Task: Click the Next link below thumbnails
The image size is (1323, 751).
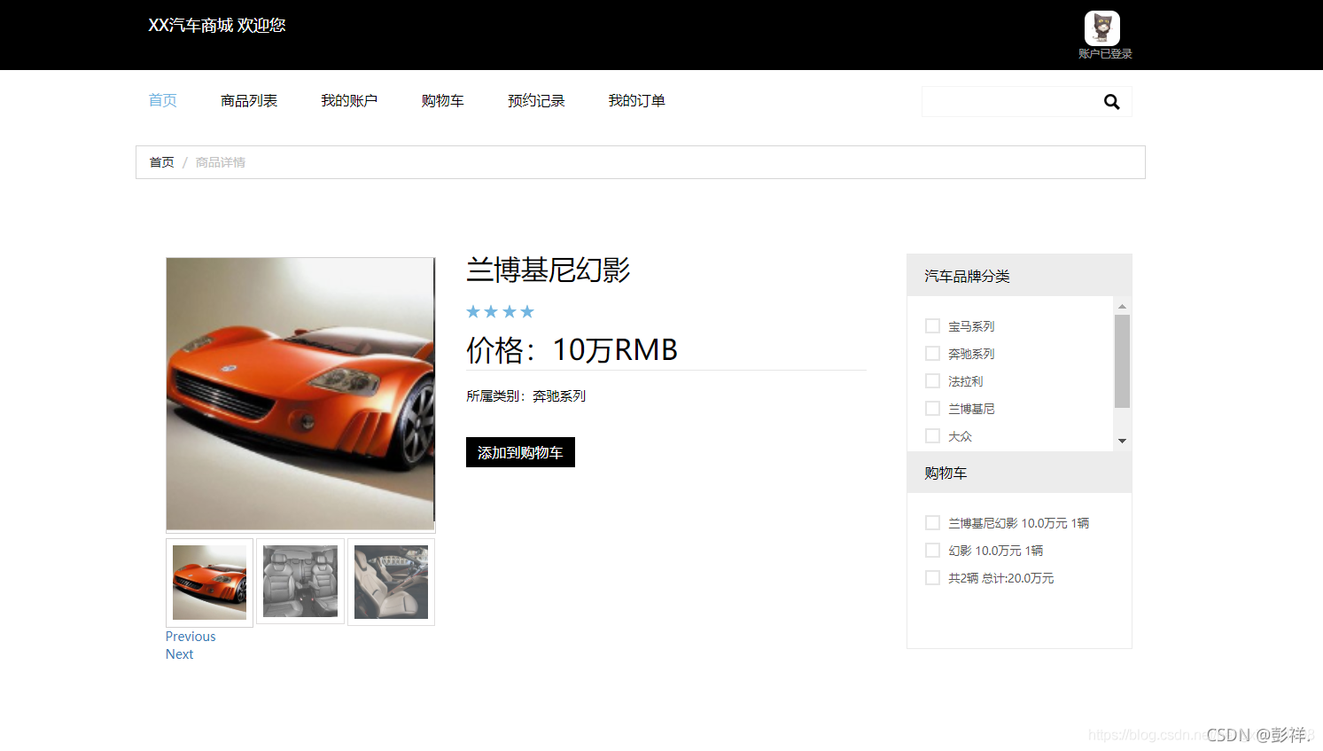Action: pyautogui.click(x=179, y=653)
